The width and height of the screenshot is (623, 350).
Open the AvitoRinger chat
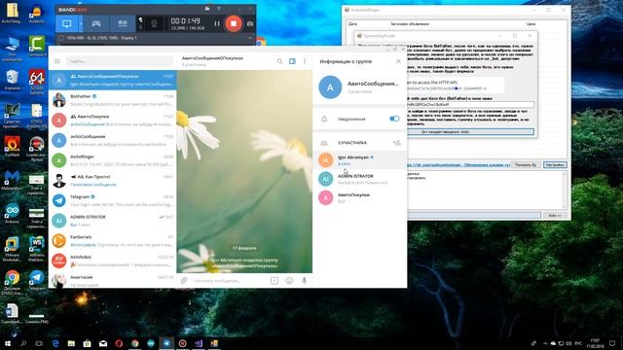(x=113, y=160)
